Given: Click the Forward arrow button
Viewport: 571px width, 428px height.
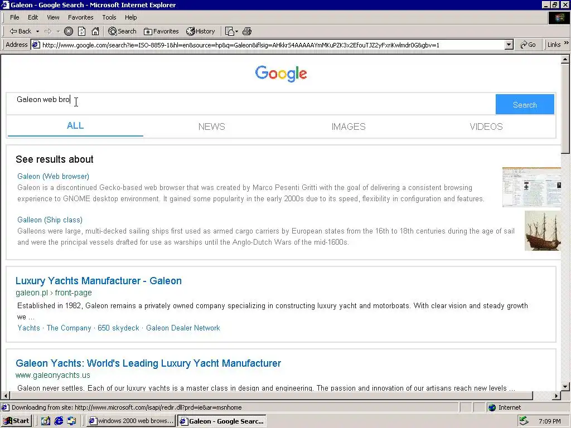Looking at the screenshot, I should [48, 31].
